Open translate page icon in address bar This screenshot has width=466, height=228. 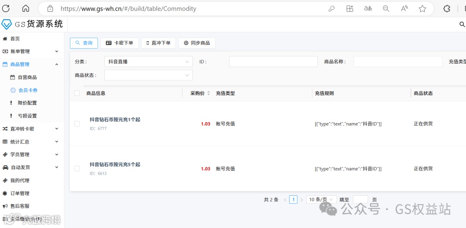click(x=368, y=9)
